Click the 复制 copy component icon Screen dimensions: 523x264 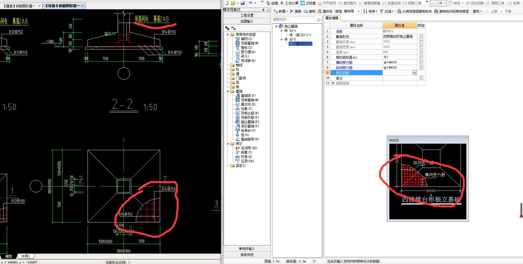[309, 11]
